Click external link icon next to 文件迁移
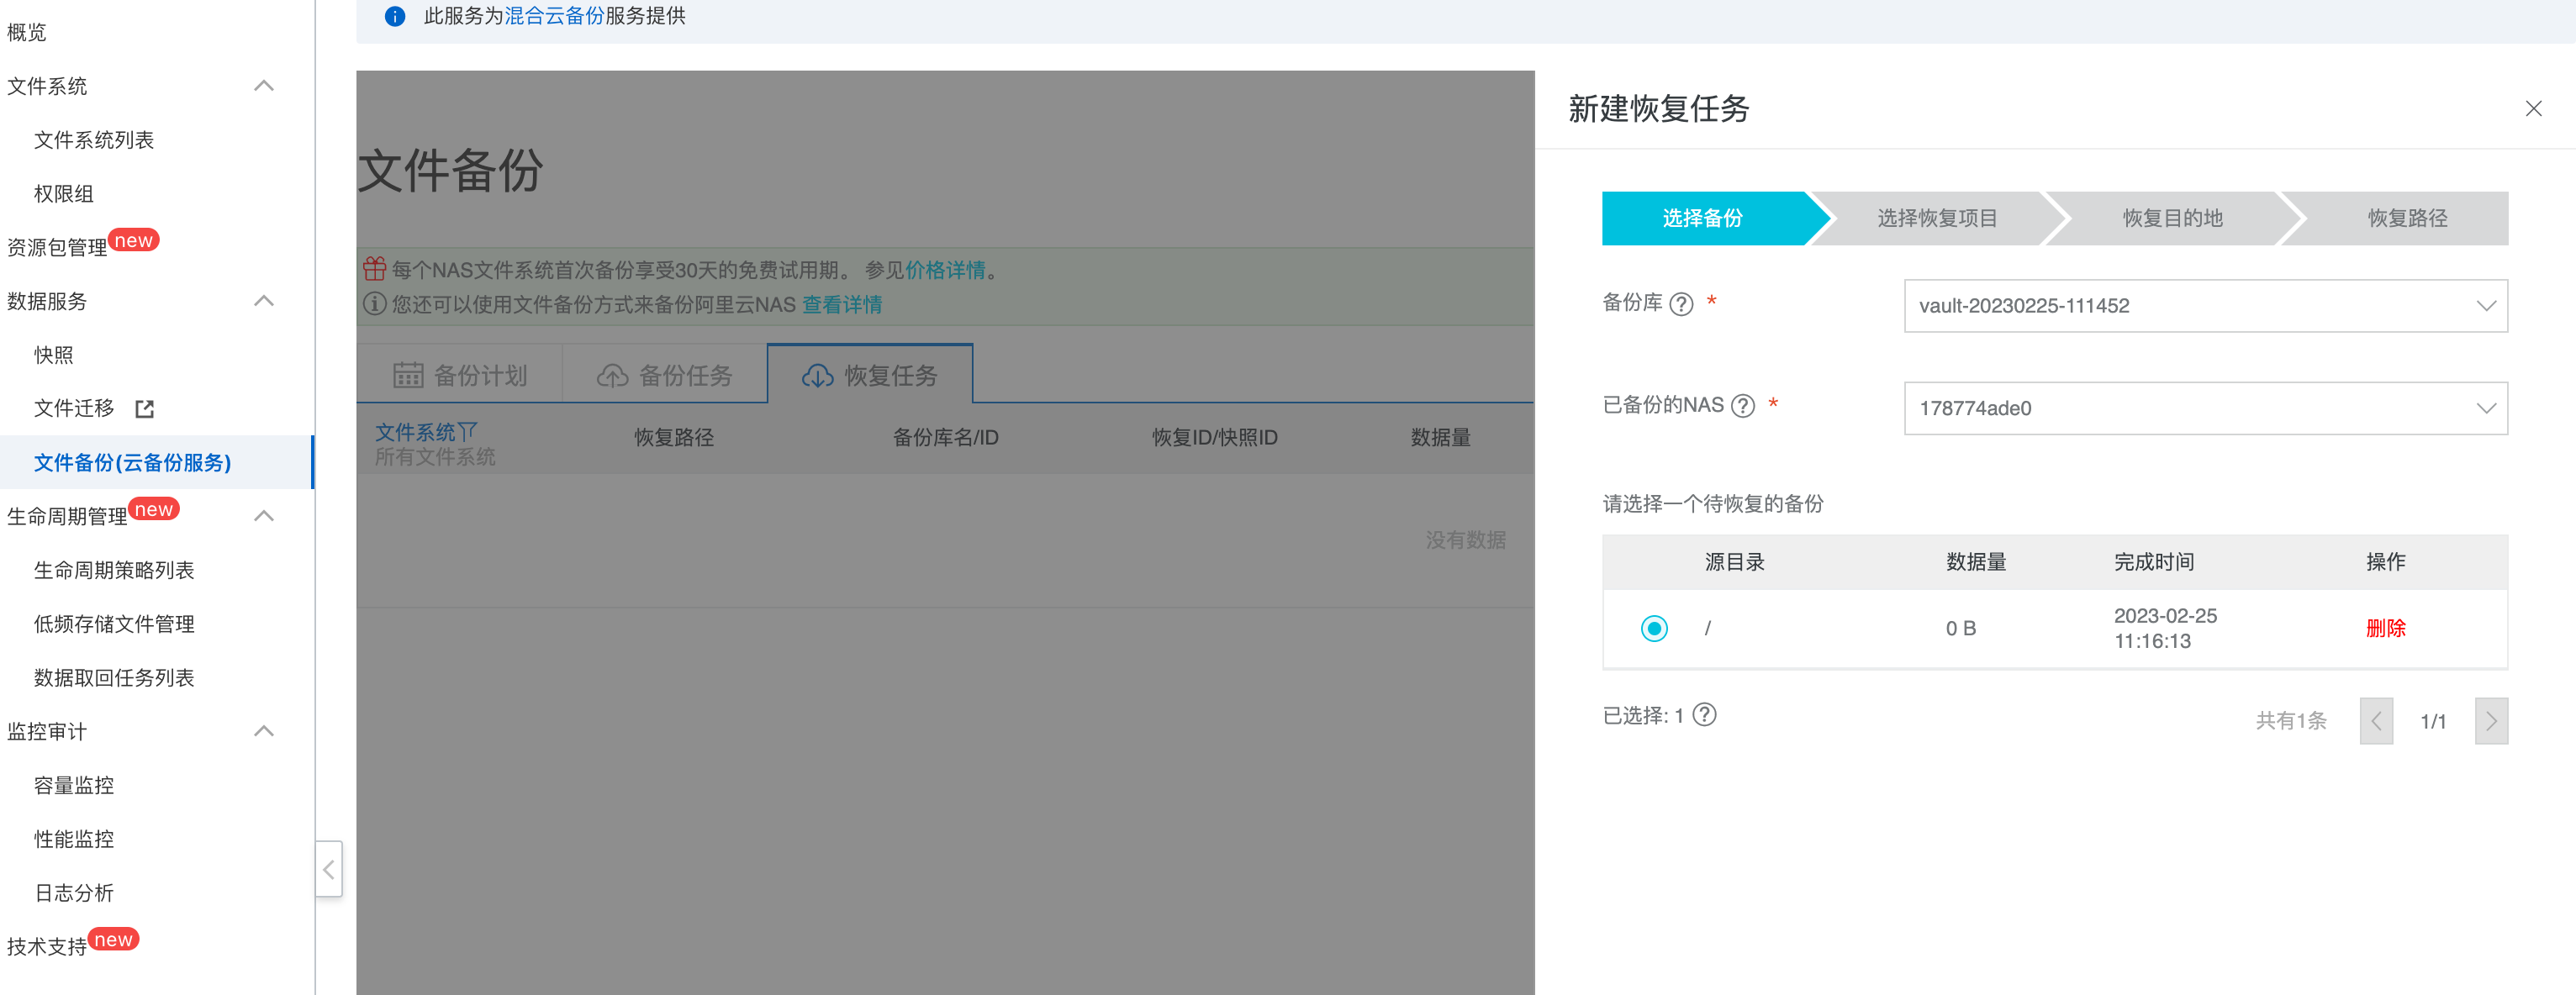 [x=145, y=409]
